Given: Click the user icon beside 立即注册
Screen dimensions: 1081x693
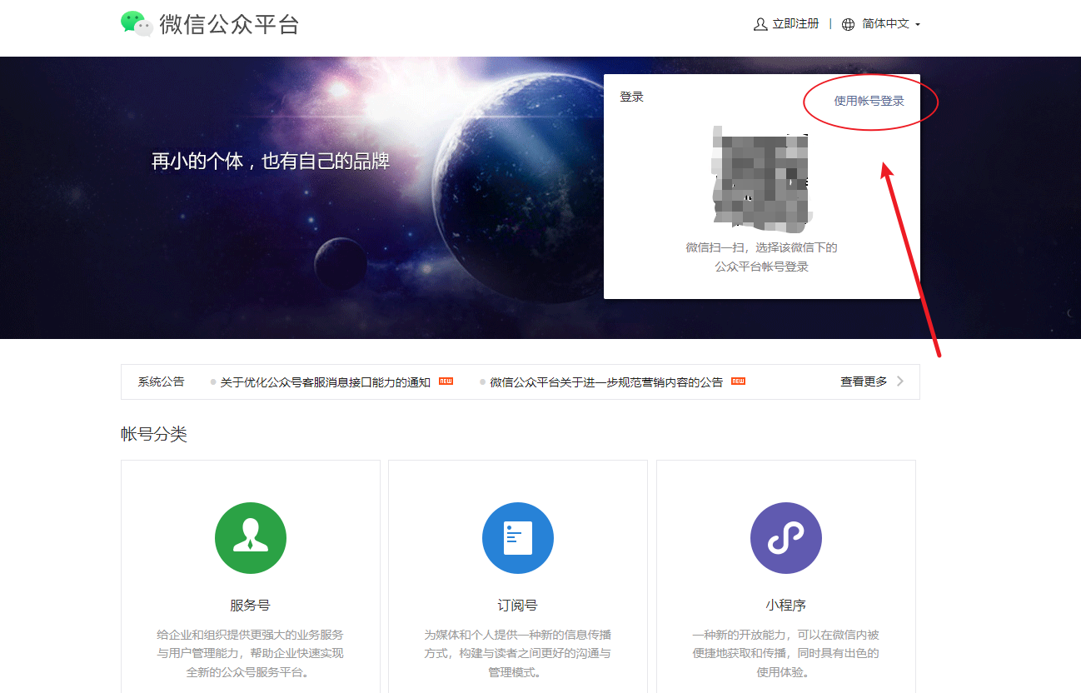Looking at the screenshot, I should coord(760,24).
